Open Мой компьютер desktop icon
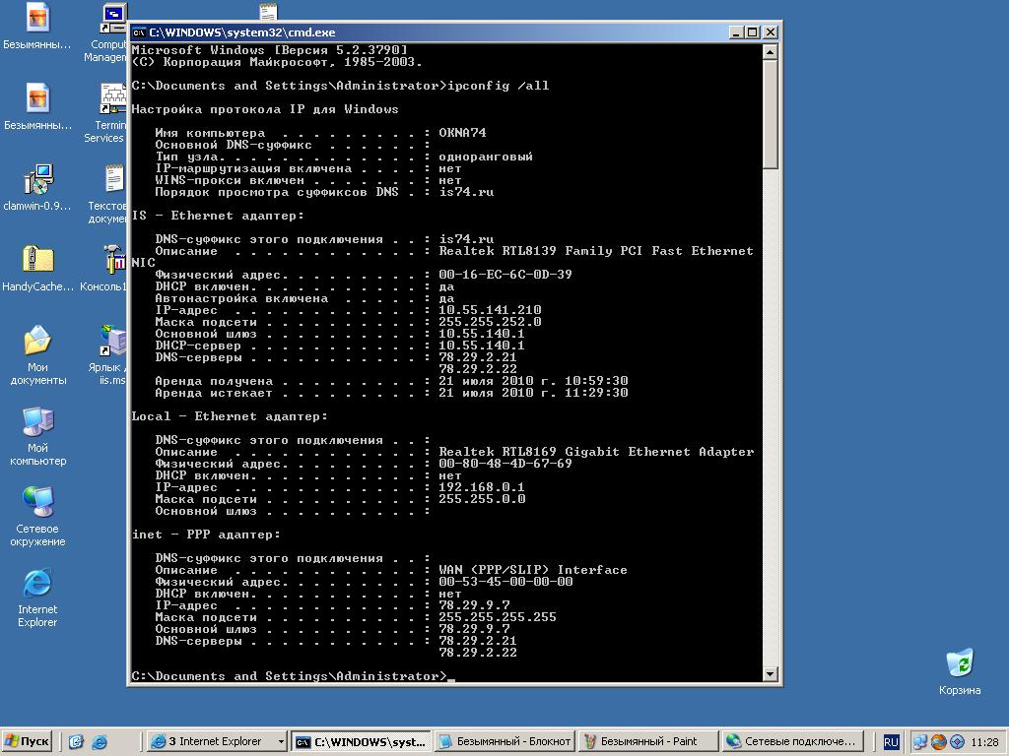 (37, 423)
